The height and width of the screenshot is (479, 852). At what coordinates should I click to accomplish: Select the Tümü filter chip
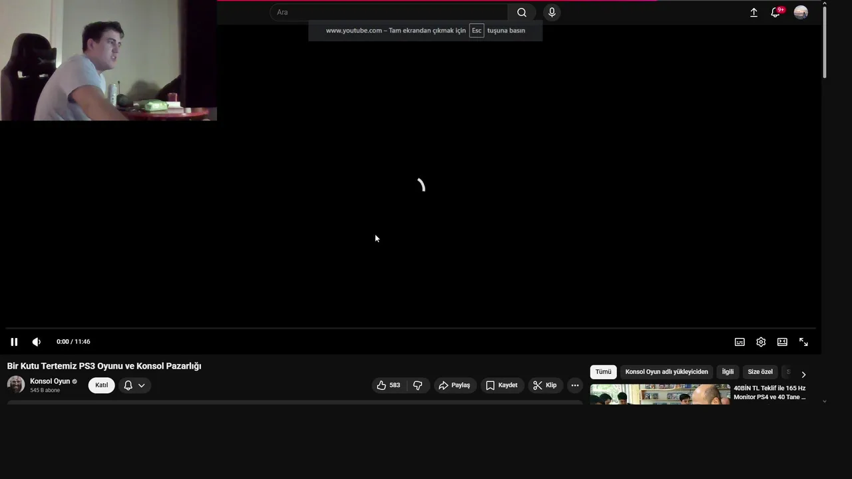[603, 372]
